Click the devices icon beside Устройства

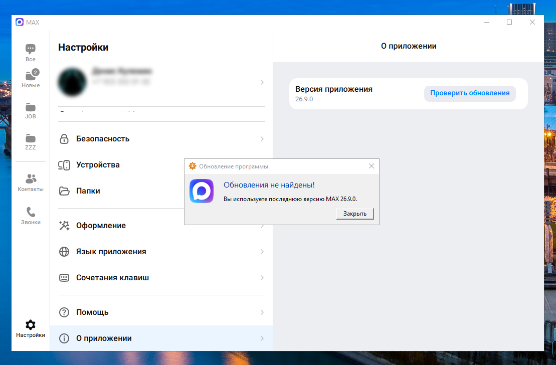[x=64, y=165]
